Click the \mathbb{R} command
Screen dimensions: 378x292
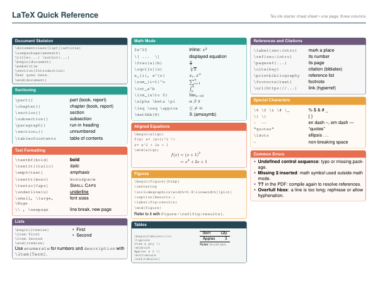[147, 115]
